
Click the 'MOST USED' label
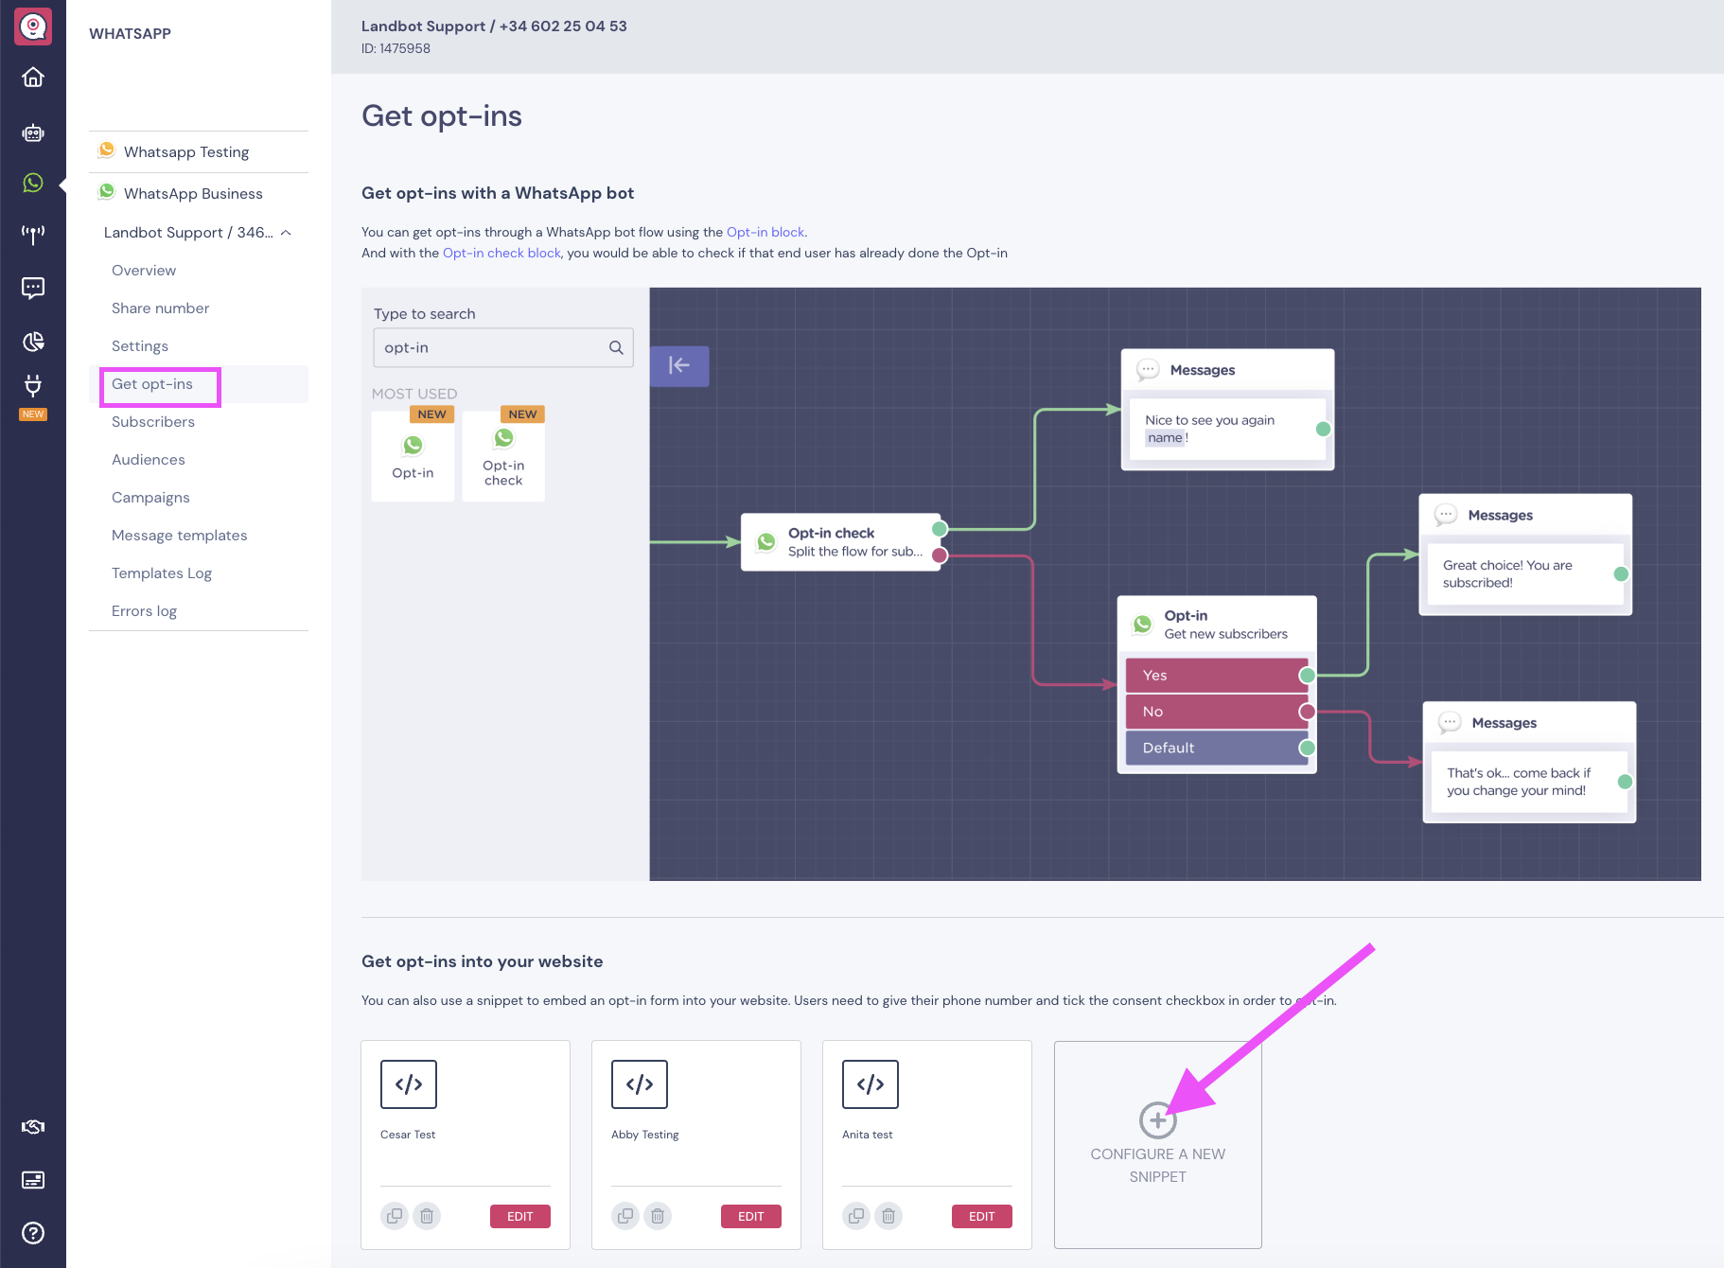pyautogui.click(x=414, y=394)
